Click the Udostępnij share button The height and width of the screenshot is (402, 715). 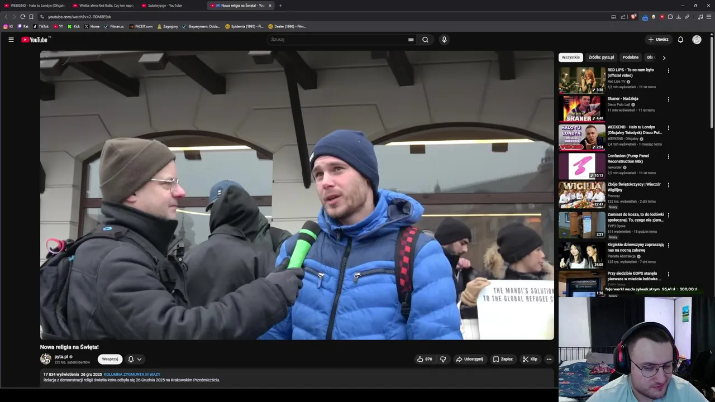pyautogui.click(x=469, y=359)
